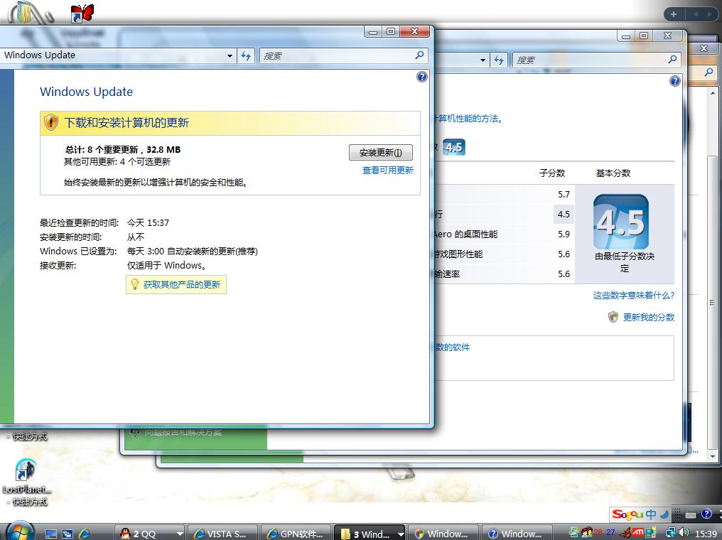Click the ATI tray icon

click(x=637, y=532)
